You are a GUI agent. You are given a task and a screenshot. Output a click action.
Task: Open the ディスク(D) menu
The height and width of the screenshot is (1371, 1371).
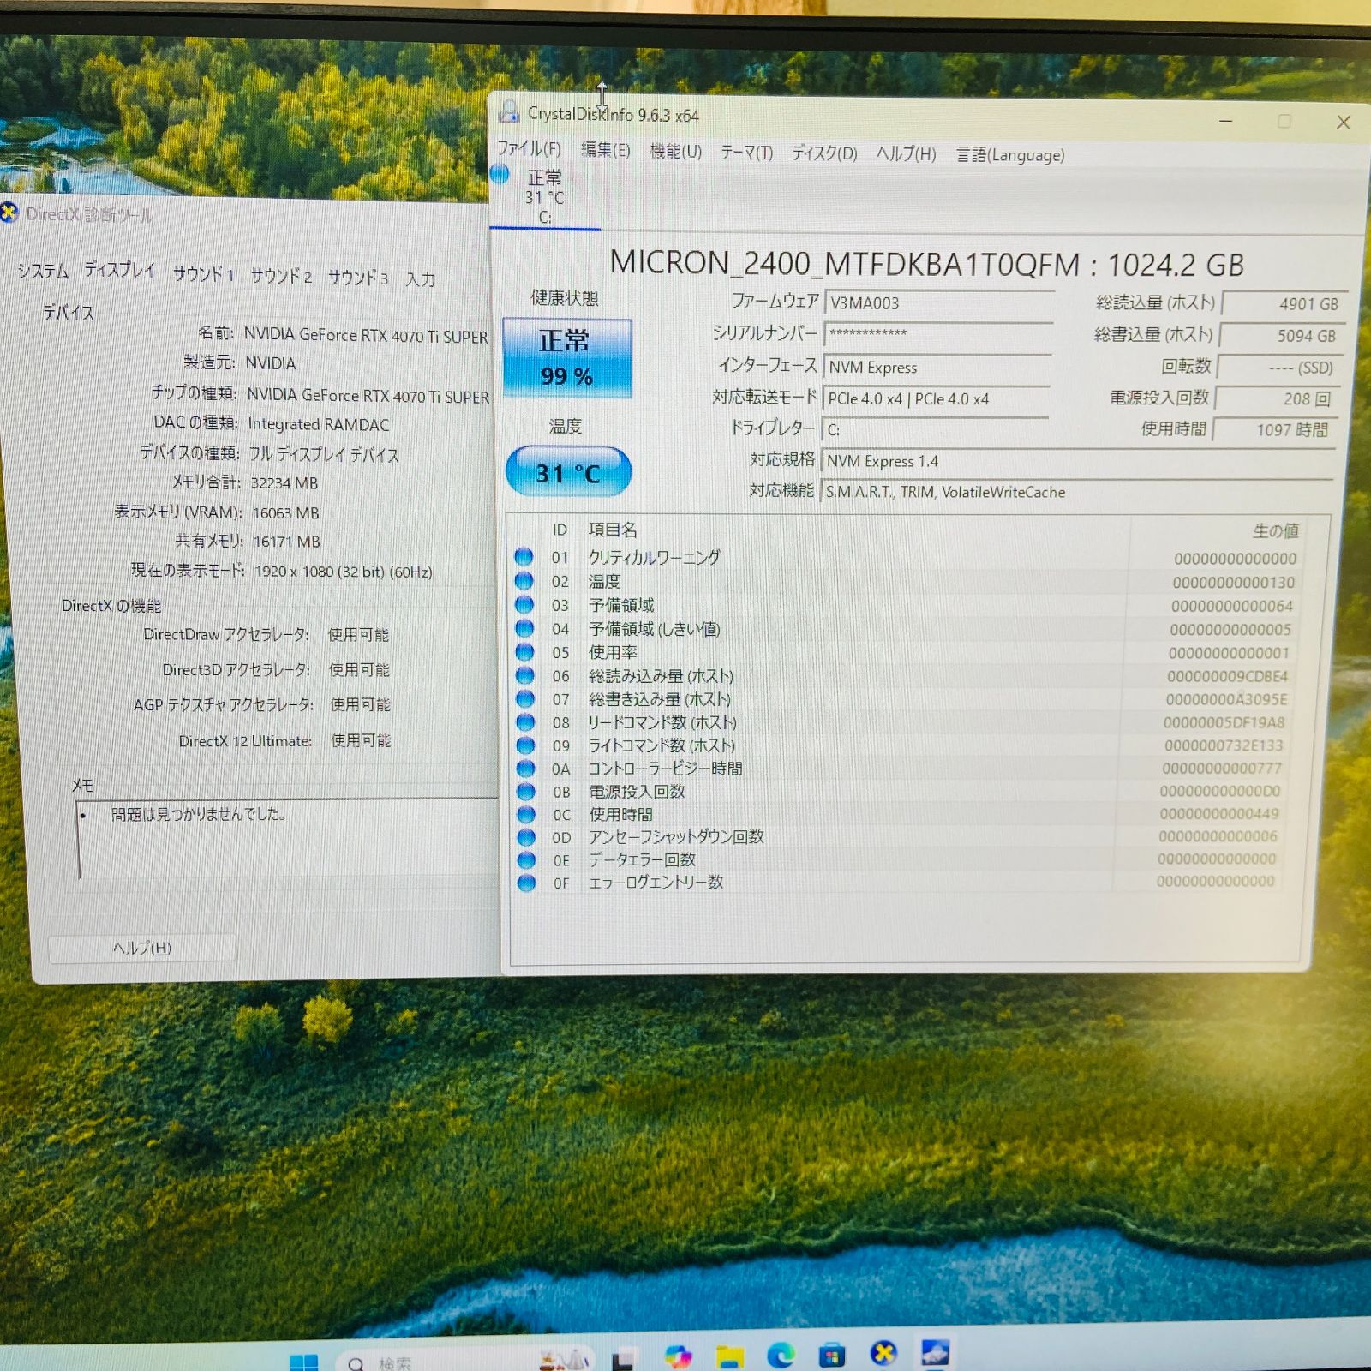click(824, 153)
